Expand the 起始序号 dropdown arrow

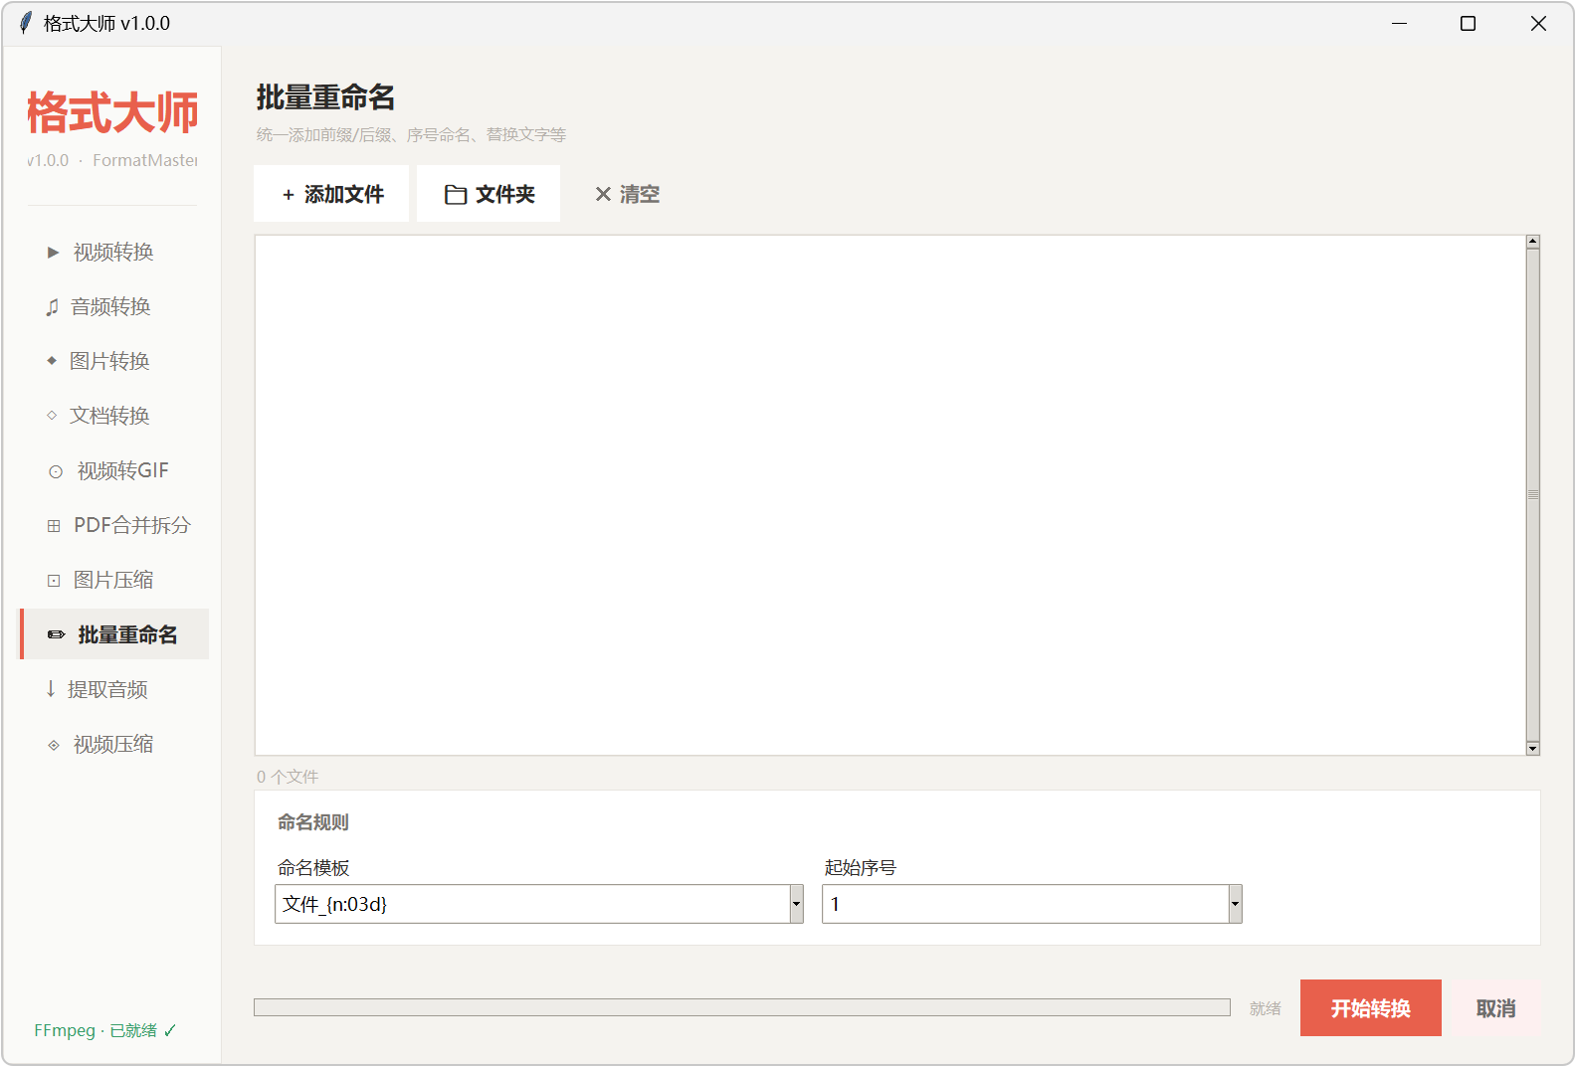pos(1235,904)
